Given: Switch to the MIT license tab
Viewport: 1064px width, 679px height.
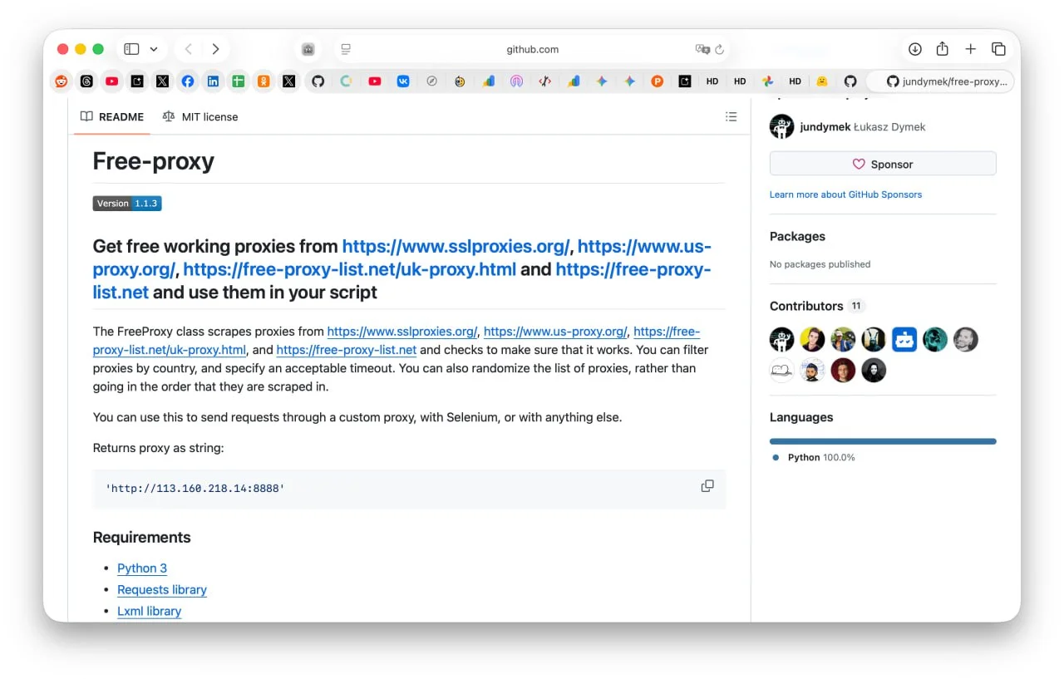Looking at the screenshot, I should click(200, 117).
